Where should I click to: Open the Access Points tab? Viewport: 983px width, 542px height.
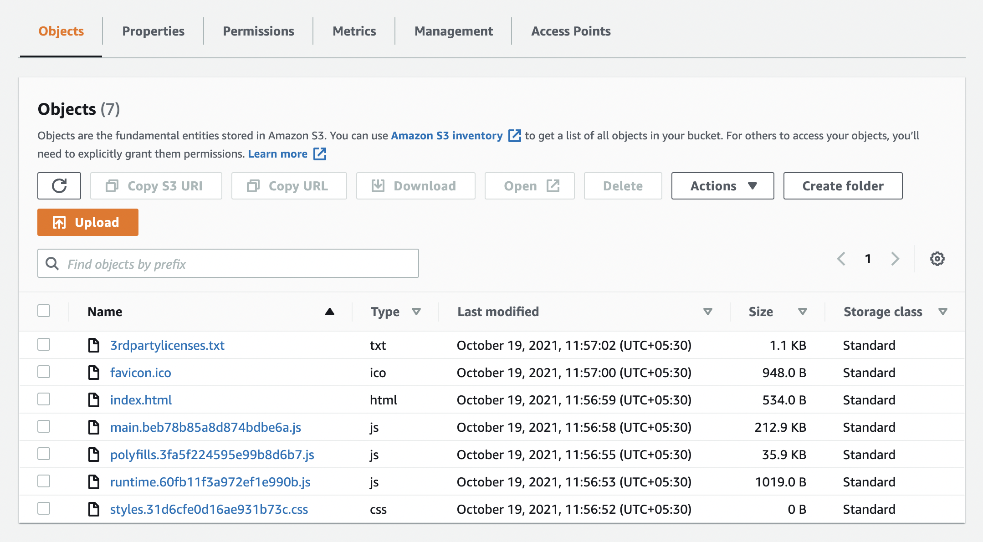tap(571, 31)
